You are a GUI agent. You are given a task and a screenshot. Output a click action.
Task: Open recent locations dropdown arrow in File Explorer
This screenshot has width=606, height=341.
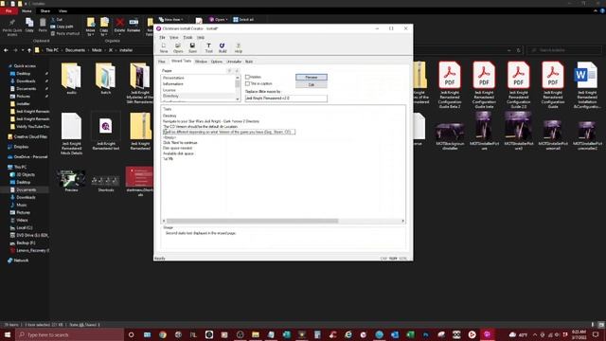point(23,50)
